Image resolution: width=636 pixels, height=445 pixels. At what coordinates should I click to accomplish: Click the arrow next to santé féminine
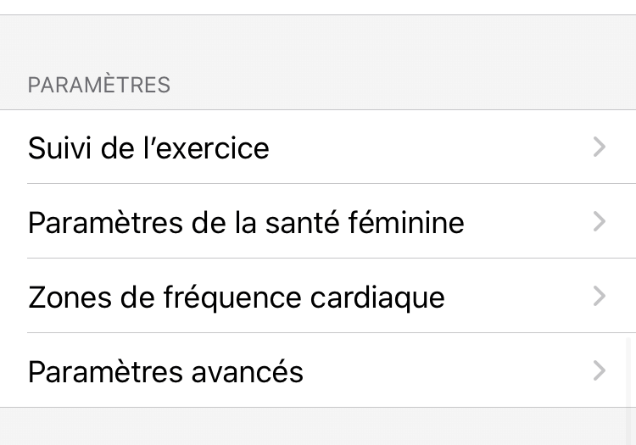[x=600, y=222]
